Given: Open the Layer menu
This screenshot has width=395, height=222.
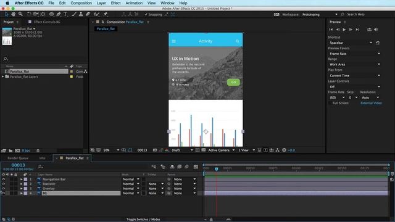Looking at the screenshot, I should (x=101, y=3).
